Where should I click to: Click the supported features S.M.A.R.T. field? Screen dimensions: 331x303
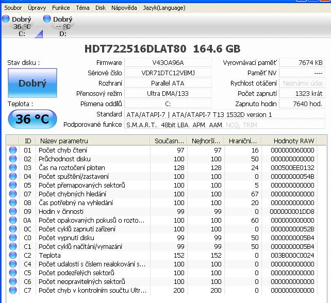pos(225,125)
